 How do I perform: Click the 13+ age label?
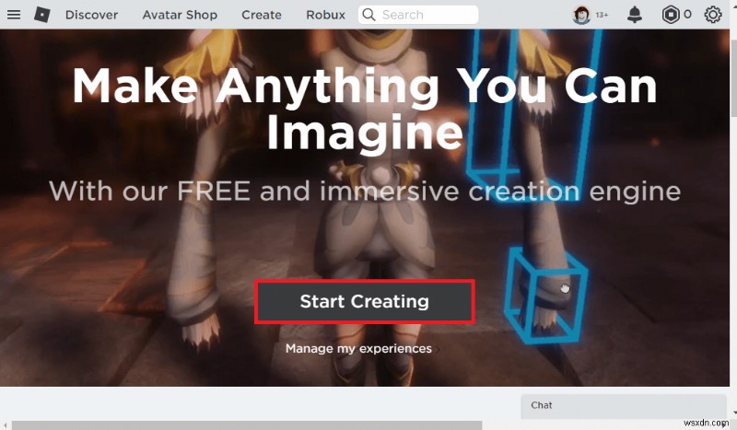[x=602, y=15]
